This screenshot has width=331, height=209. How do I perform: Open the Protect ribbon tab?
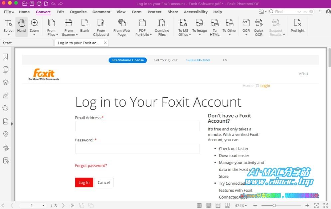click(155, 12)
